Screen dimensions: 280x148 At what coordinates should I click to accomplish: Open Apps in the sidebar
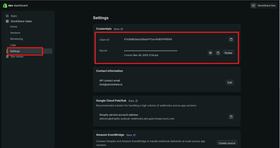(14, 16)
